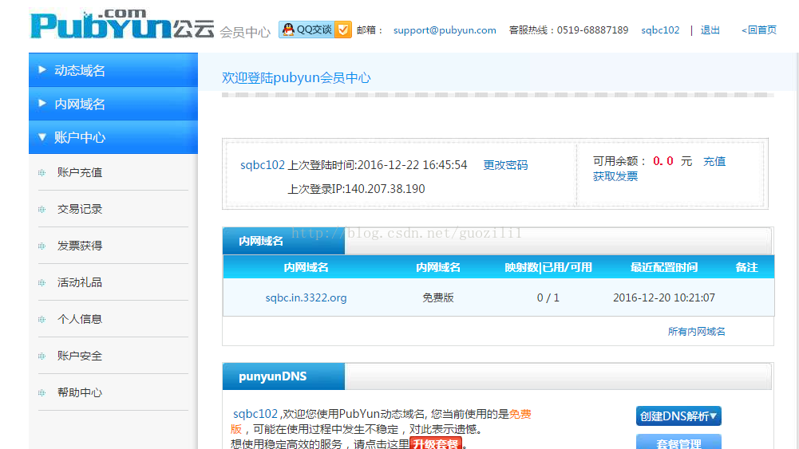Click bullet icon beside 帮助中心
The height and width of the screenshot is (449, 799).
point(42,393)
